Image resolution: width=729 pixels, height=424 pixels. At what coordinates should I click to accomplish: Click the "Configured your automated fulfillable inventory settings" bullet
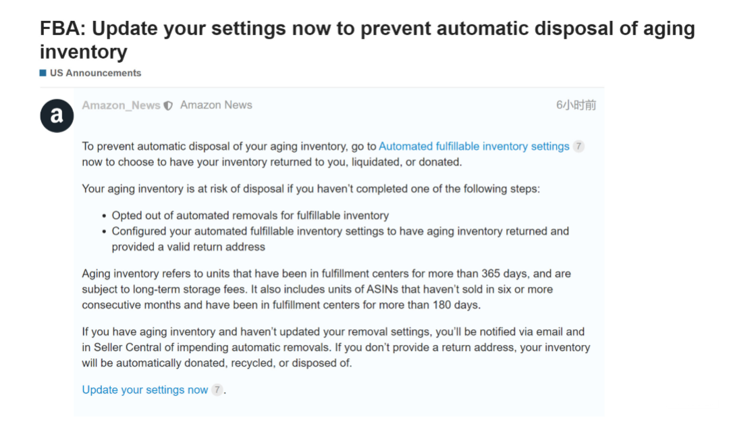point(340,232)
